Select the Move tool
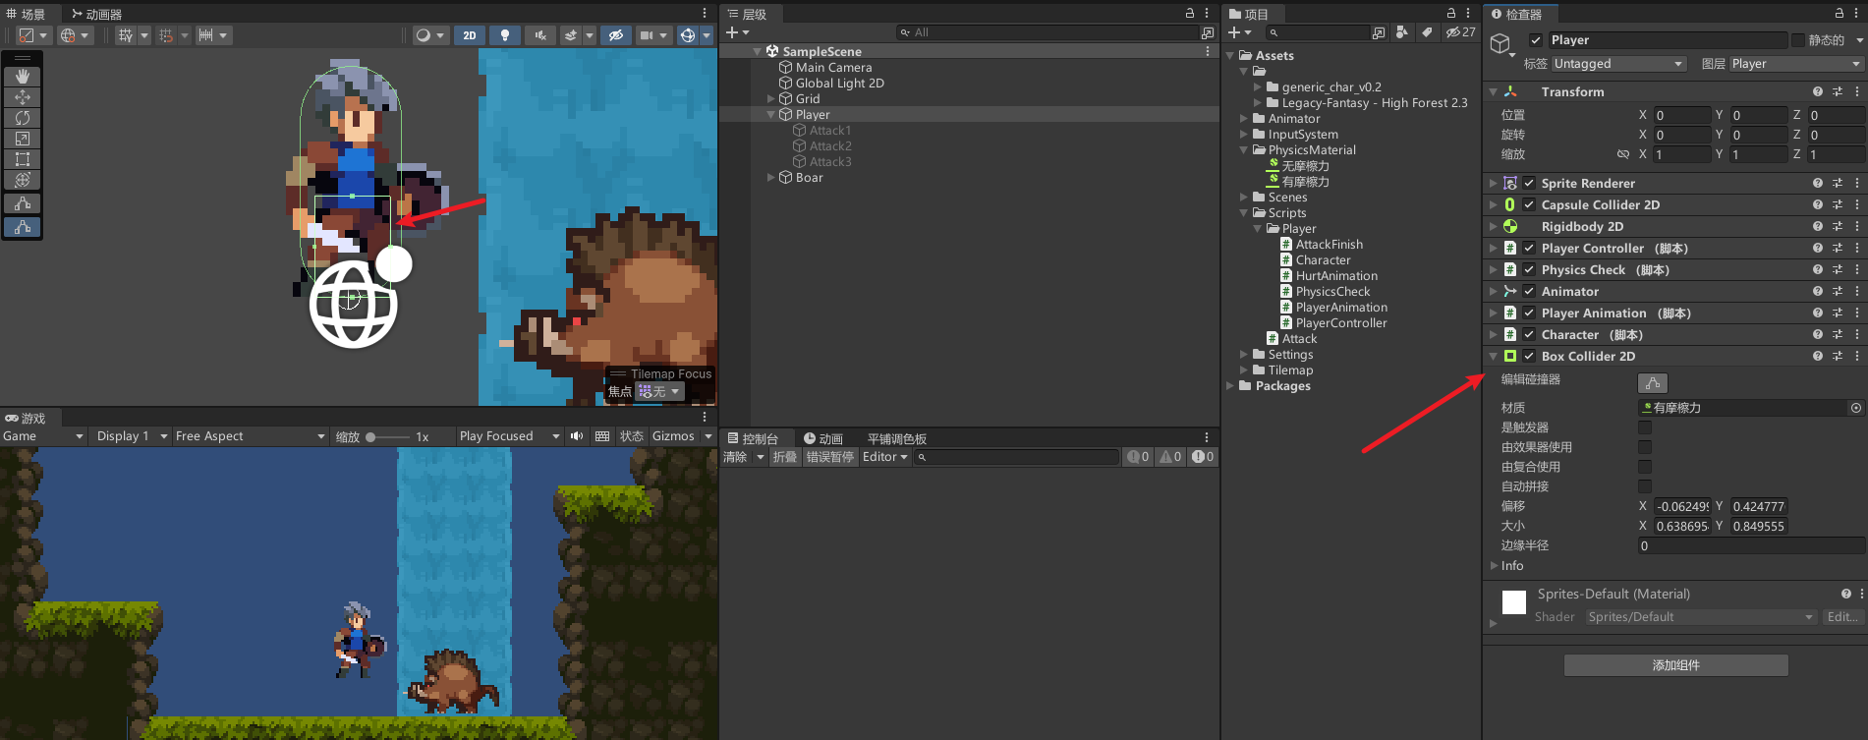Image resolution: width=1868 pixels, height=740 pixels. [23, 97]
